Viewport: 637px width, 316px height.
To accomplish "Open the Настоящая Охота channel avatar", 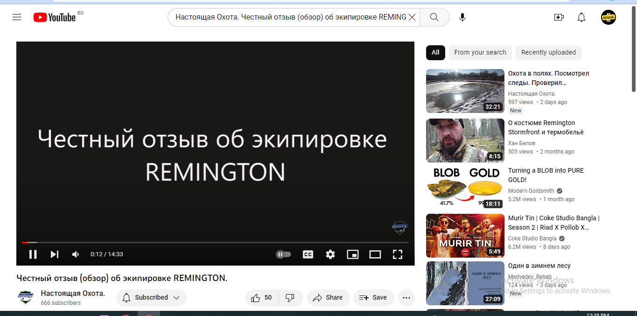I will (x=25, y=297).
